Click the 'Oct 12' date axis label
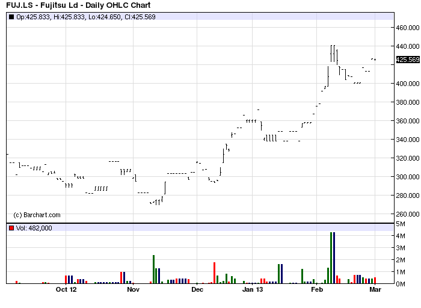Viewport: 421px width, 308px height. click(66, 289)
